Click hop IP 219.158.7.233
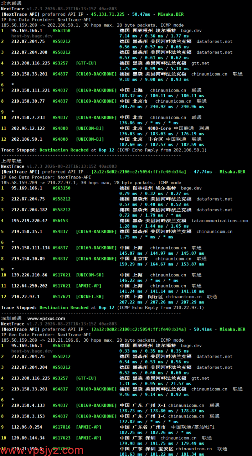The height and width of the screenshot is (456, 252). [28, 118]
